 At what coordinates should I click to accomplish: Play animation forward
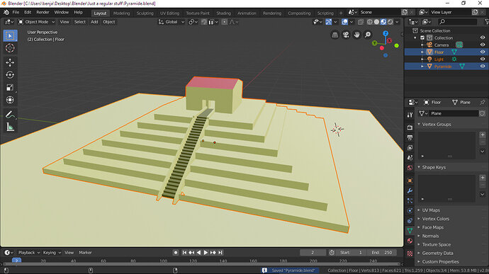pos(206,253)
